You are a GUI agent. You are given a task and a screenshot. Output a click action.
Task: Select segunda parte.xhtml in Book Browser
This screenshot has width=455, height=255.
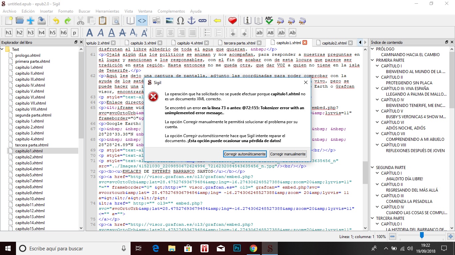pyautogui.click(x=33, y=115)
